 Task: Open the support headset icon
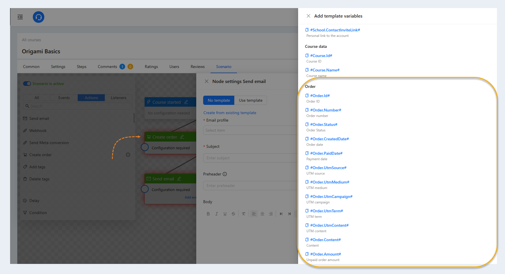pyautogui.click(x=39, y=17)
